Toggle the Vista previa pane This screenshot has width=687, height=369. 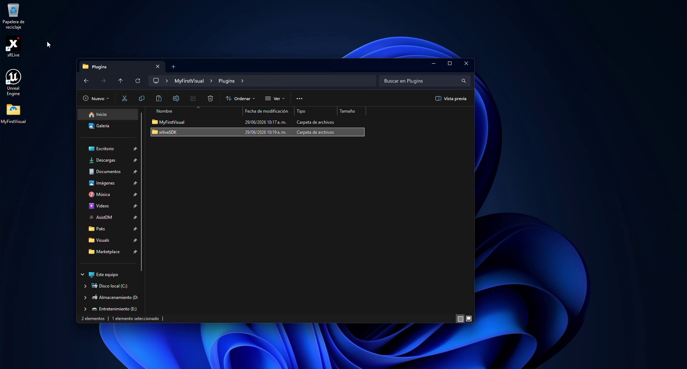pos(451,98)
